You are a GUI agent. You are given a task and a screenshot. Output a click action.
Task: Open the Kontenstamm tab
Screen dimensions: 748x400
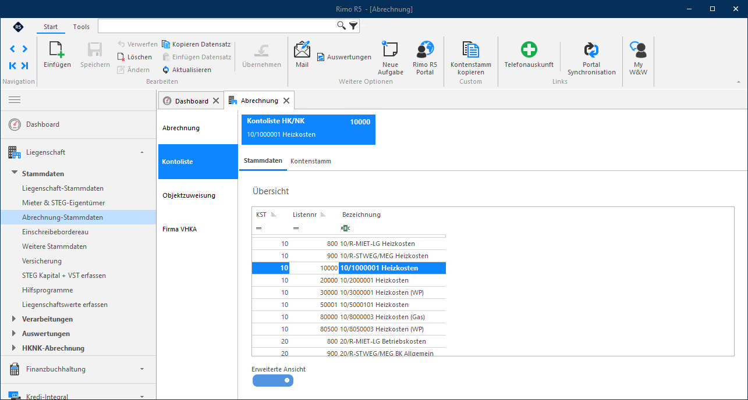pos(311,161)
